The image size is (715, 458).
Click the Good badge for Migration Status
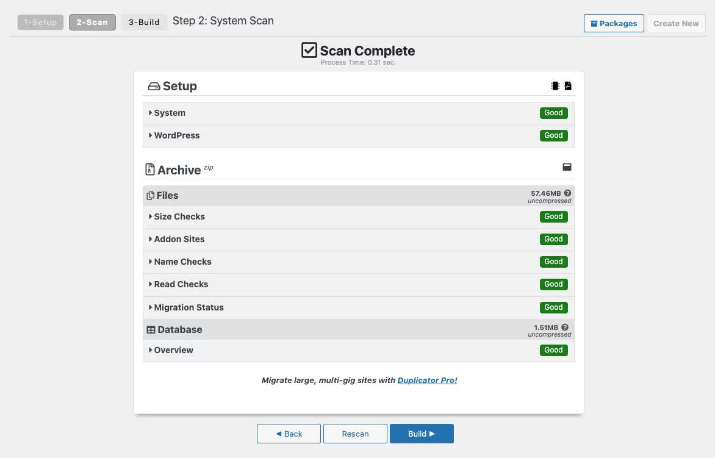[553, 307]
